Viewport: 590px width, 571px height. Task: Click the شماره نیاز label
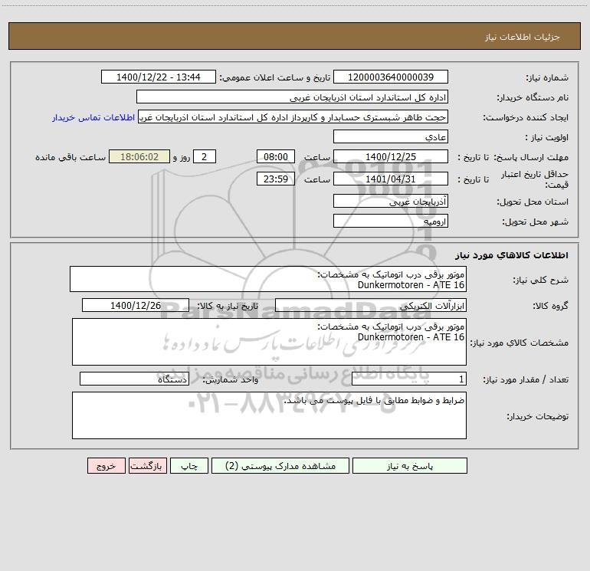click(547, 77)
